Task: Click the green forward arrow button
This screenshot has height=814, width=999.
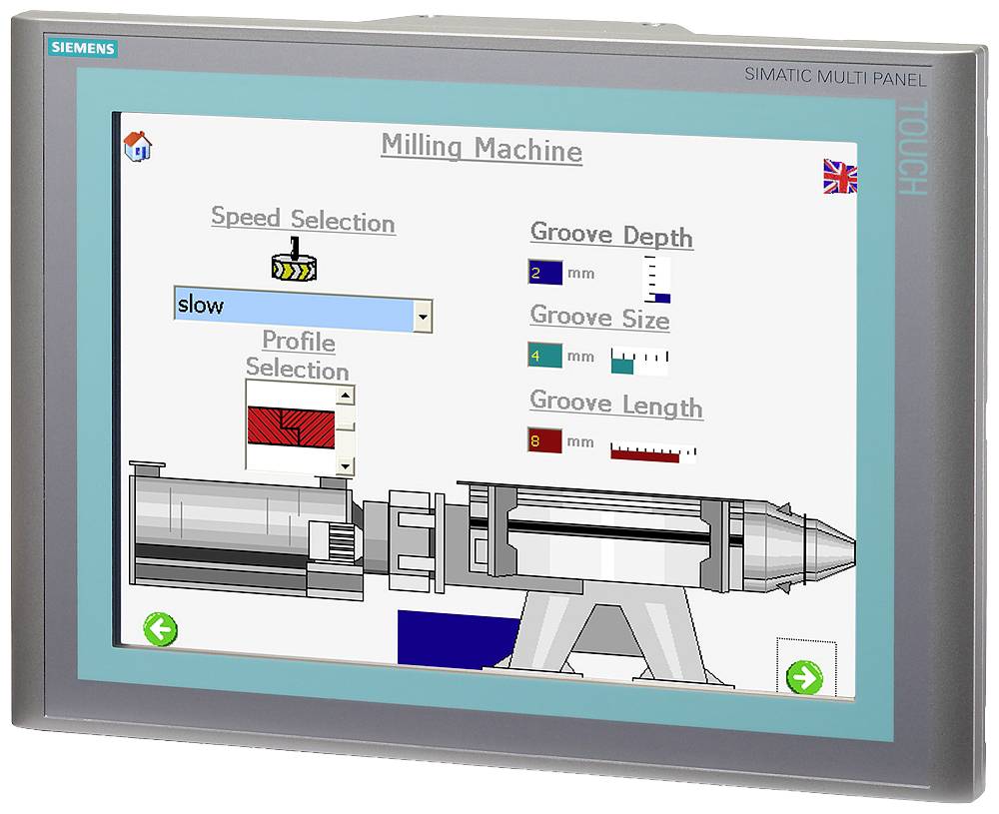Action: [804, 677]
